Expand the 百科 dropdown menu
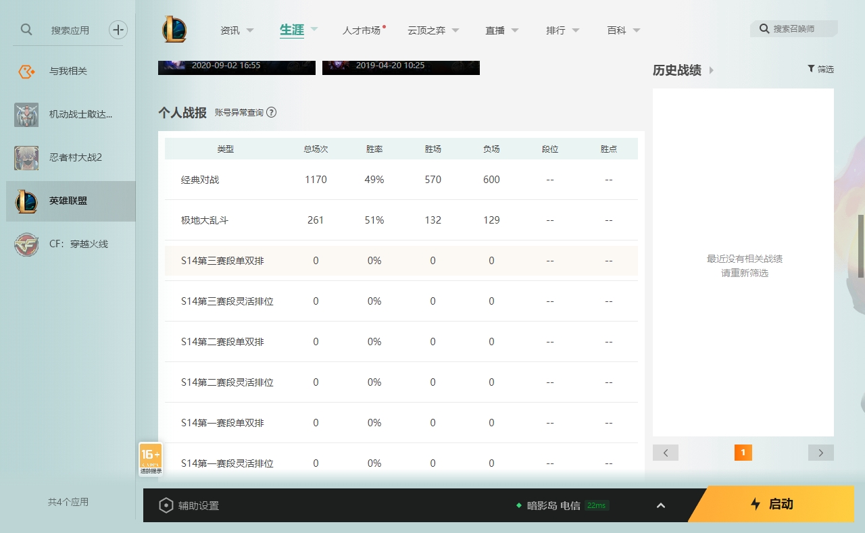This screenshot has height=533, width=865. click(637, 30)
